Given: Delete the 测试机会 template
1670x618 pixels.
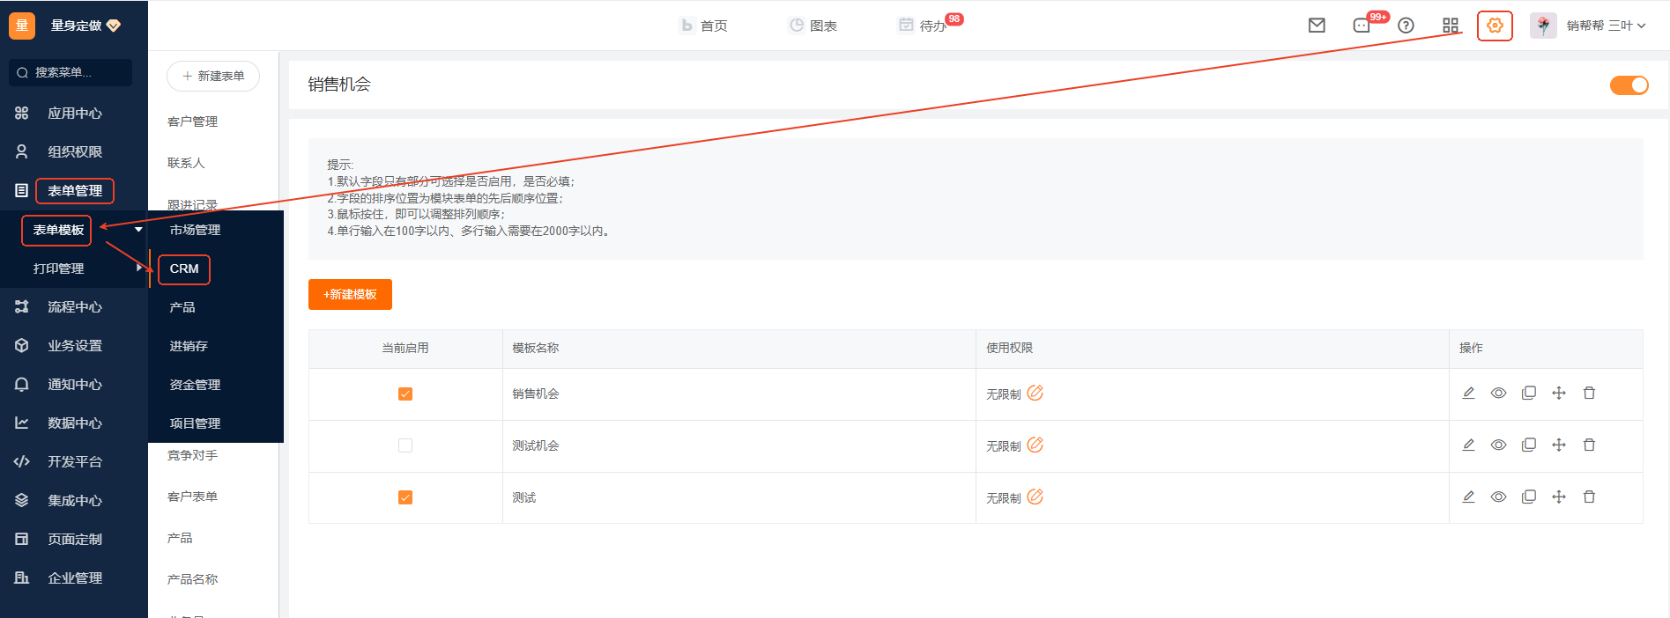Looking at the screenshot, I should pyautogui.click(x=1589, y=445).
